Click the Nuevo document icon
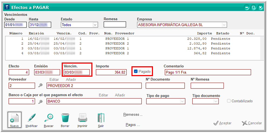The width and height of the screenshot is (268, 133). (14, 118)
